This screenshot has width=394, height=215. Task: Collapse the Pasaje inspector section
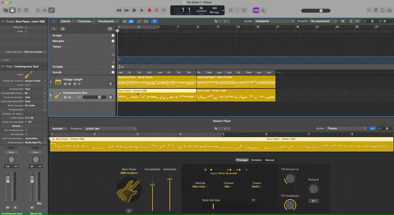(3, 21)
